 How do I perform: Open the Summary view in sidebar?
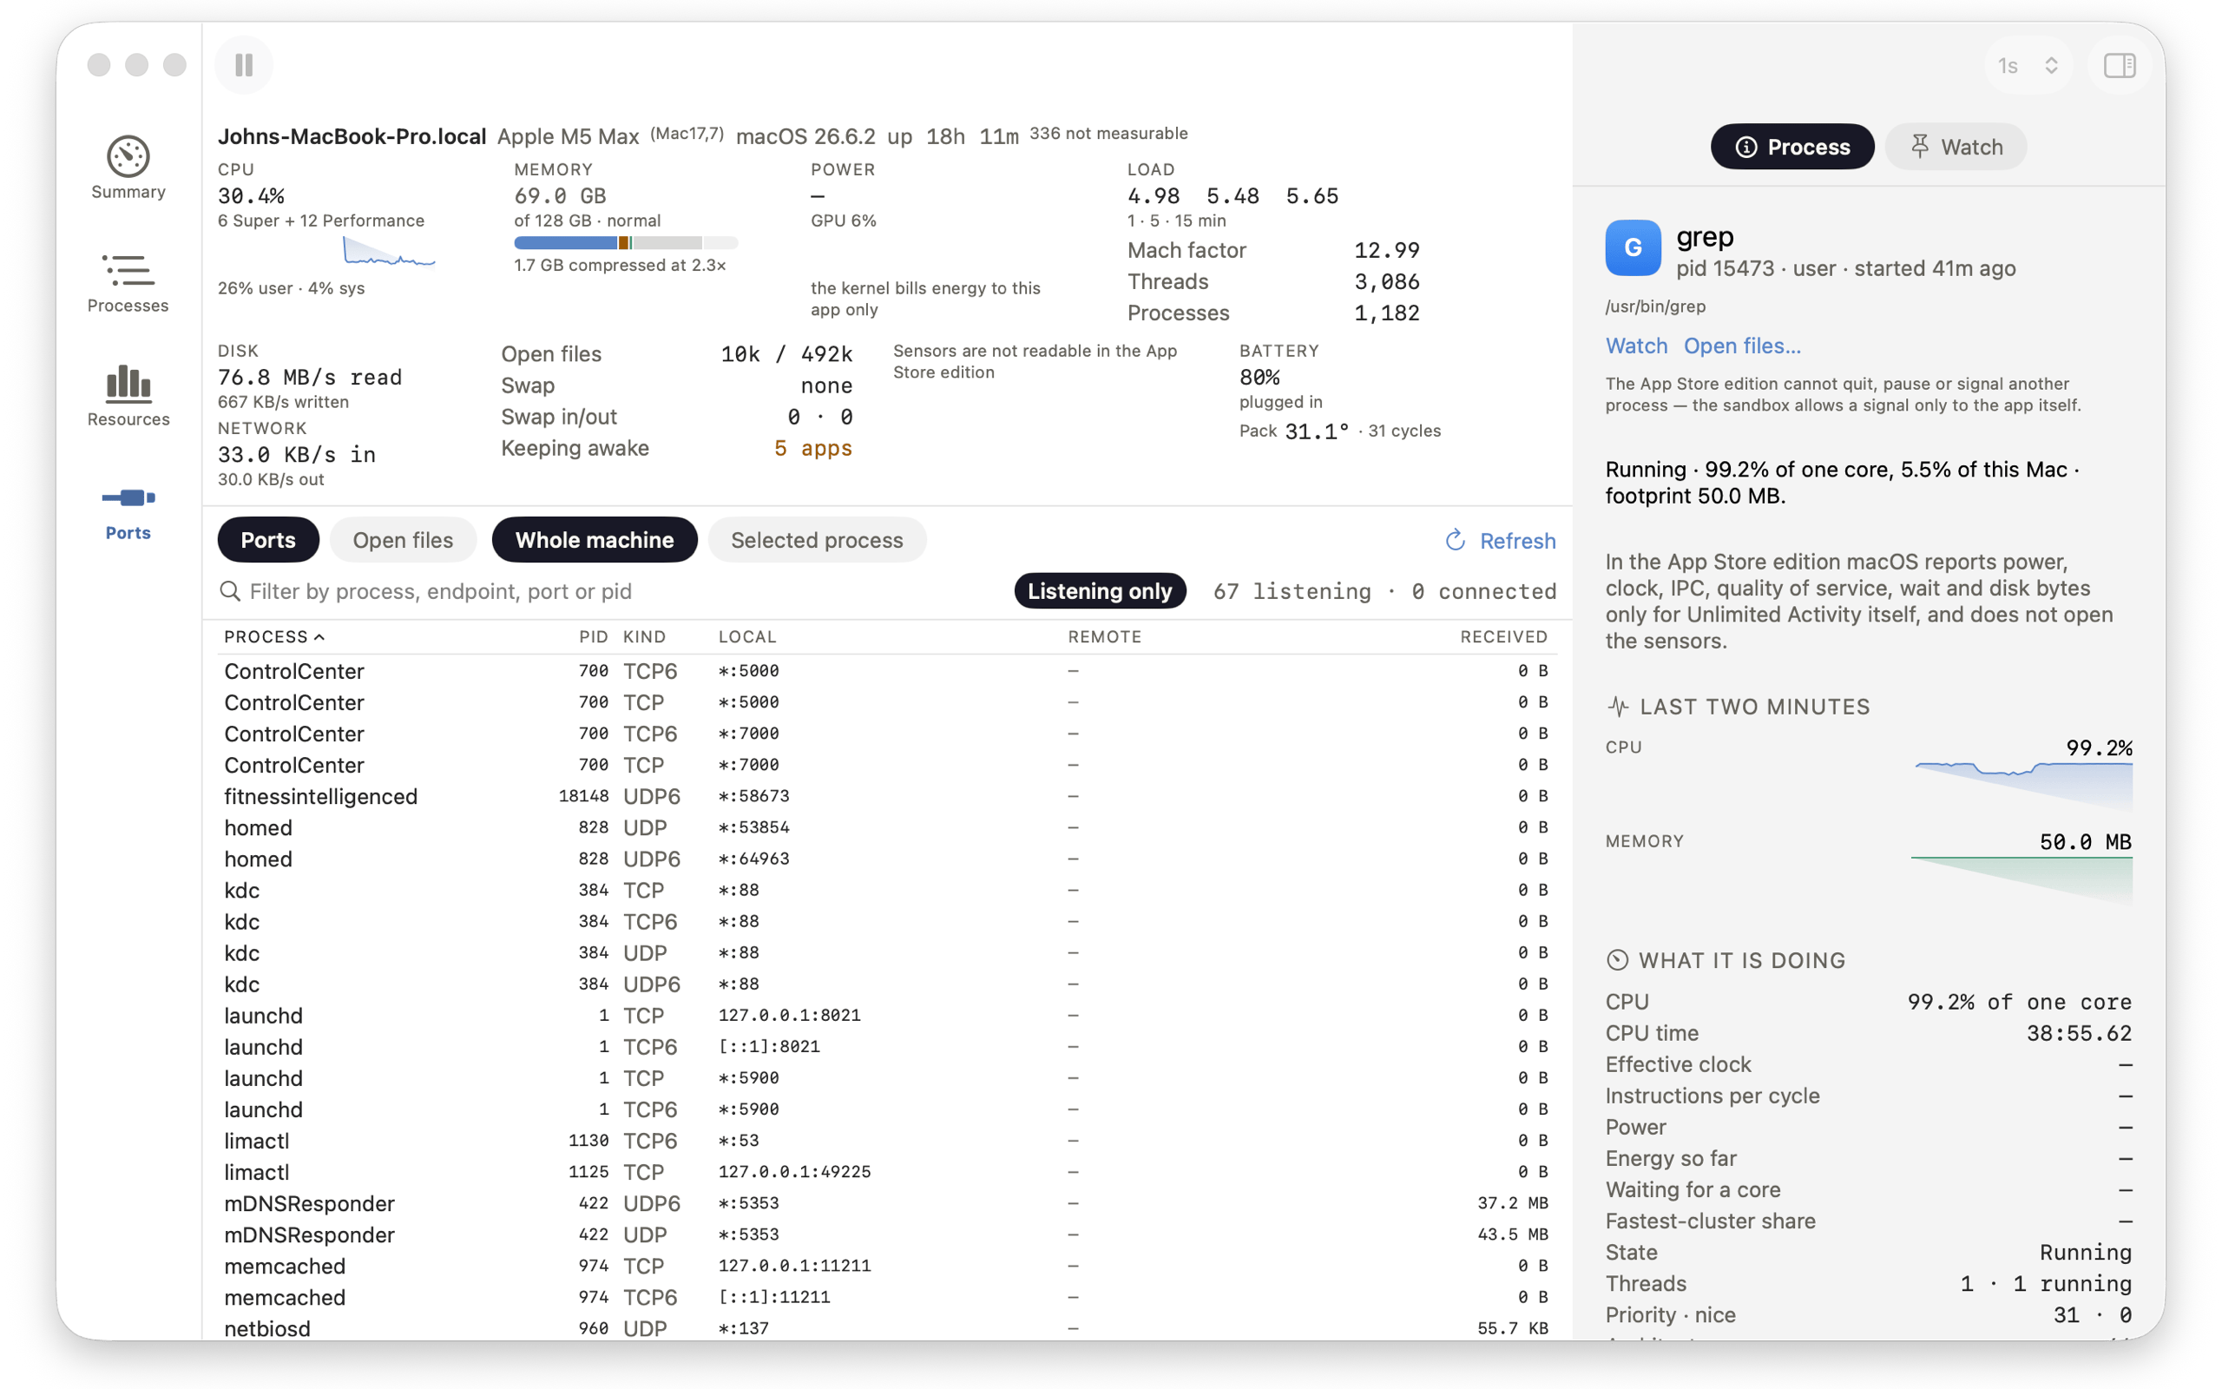(128, 168)
